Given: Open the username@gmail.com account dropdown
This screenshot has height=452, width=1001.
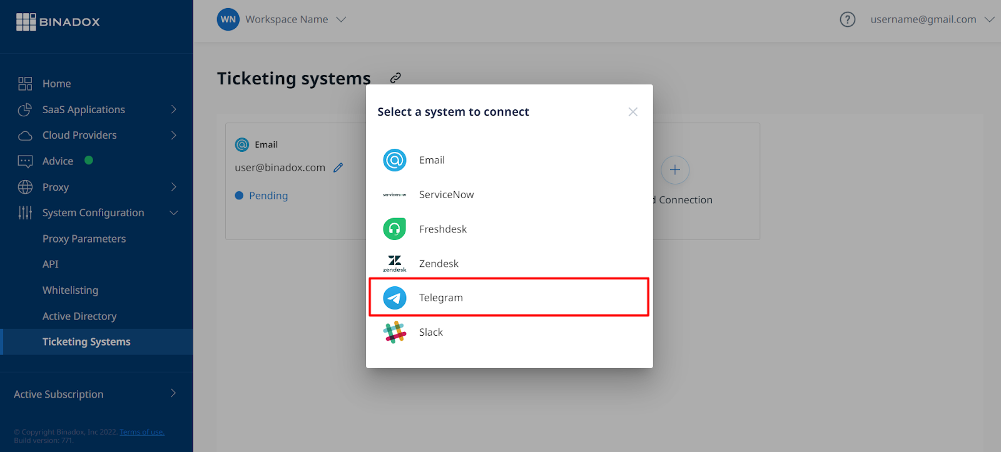Looking at the screenshot, I should [932, 19].
